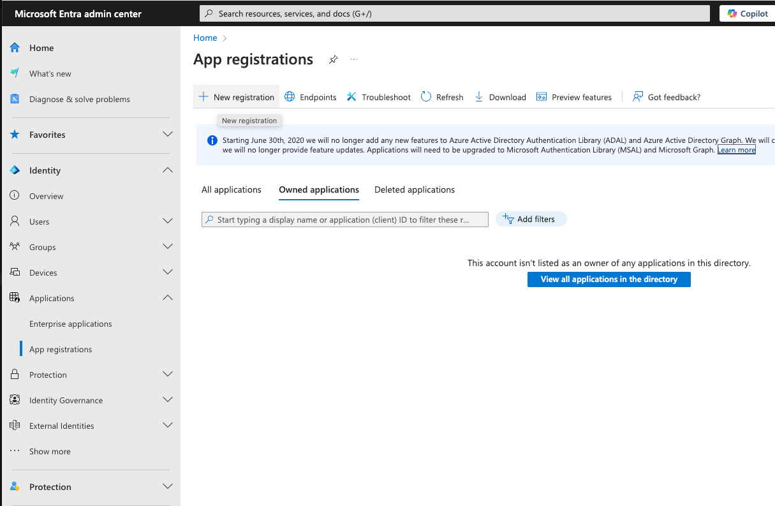Click the plus icon for New registration
This screenshot has width=775, height=506.
(203, 97)
